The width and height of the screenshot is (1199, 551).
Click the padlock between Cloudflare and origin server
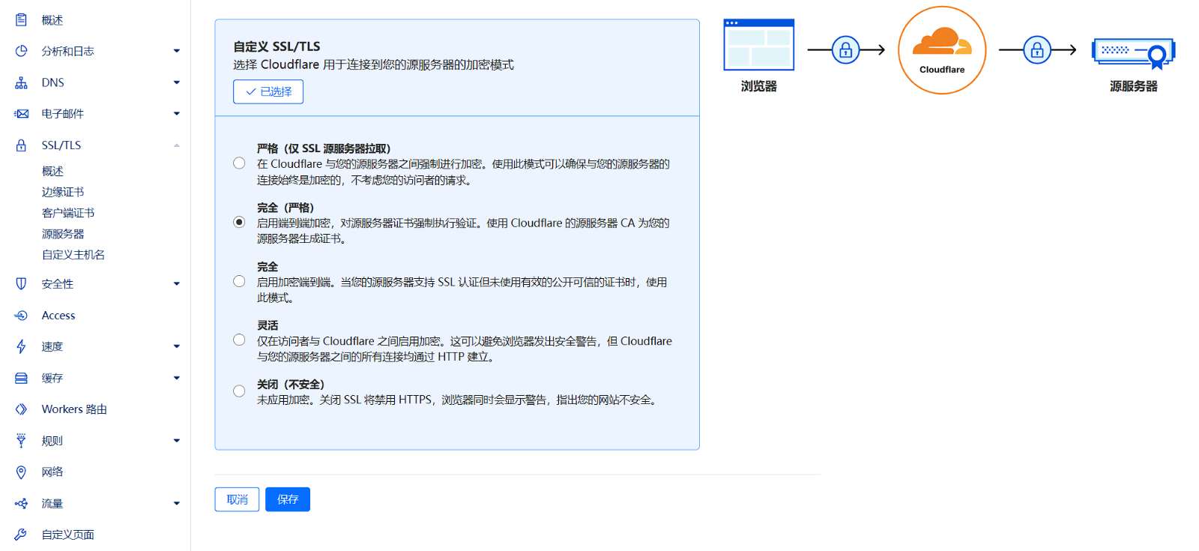(1037, 50)
